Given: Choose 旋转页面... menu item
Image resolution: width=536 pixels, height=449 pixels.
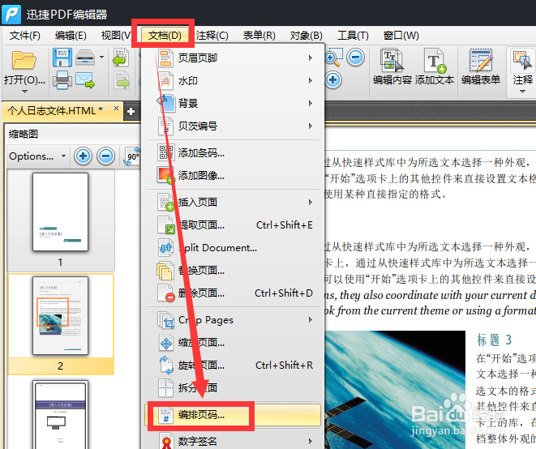Looking at the screenshot, I should (233, 366).
